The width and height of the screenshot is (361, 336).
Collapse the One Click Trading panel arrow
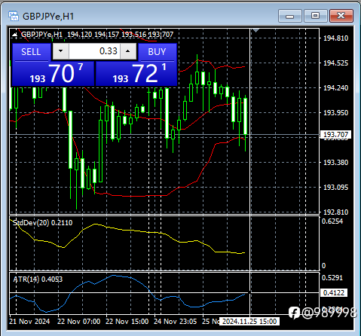(14, 35)
